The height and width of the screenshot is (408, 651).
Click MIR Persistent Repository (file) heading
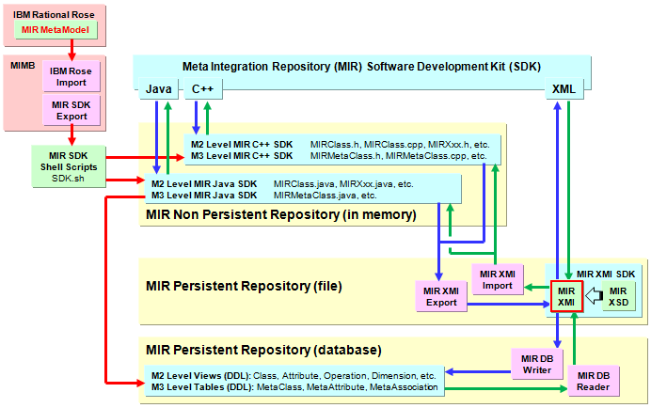pos(245,286)
